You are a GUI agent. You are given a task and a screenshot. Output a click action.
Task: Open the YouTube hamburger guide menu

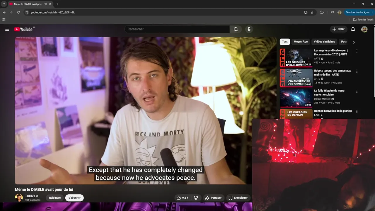(x=7, y=29)
